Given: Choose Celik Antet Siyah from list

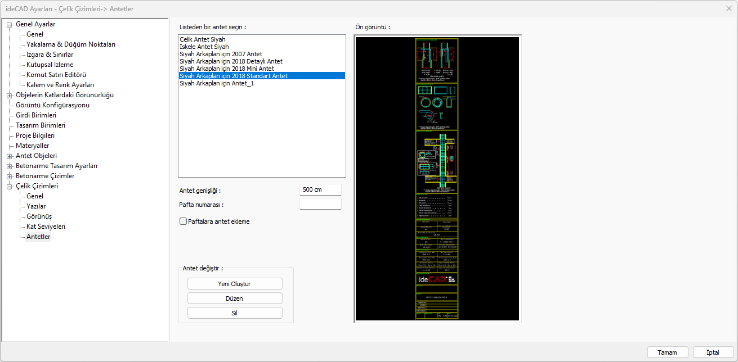Looking at the screenshot, I should click(x=202, y=39).
